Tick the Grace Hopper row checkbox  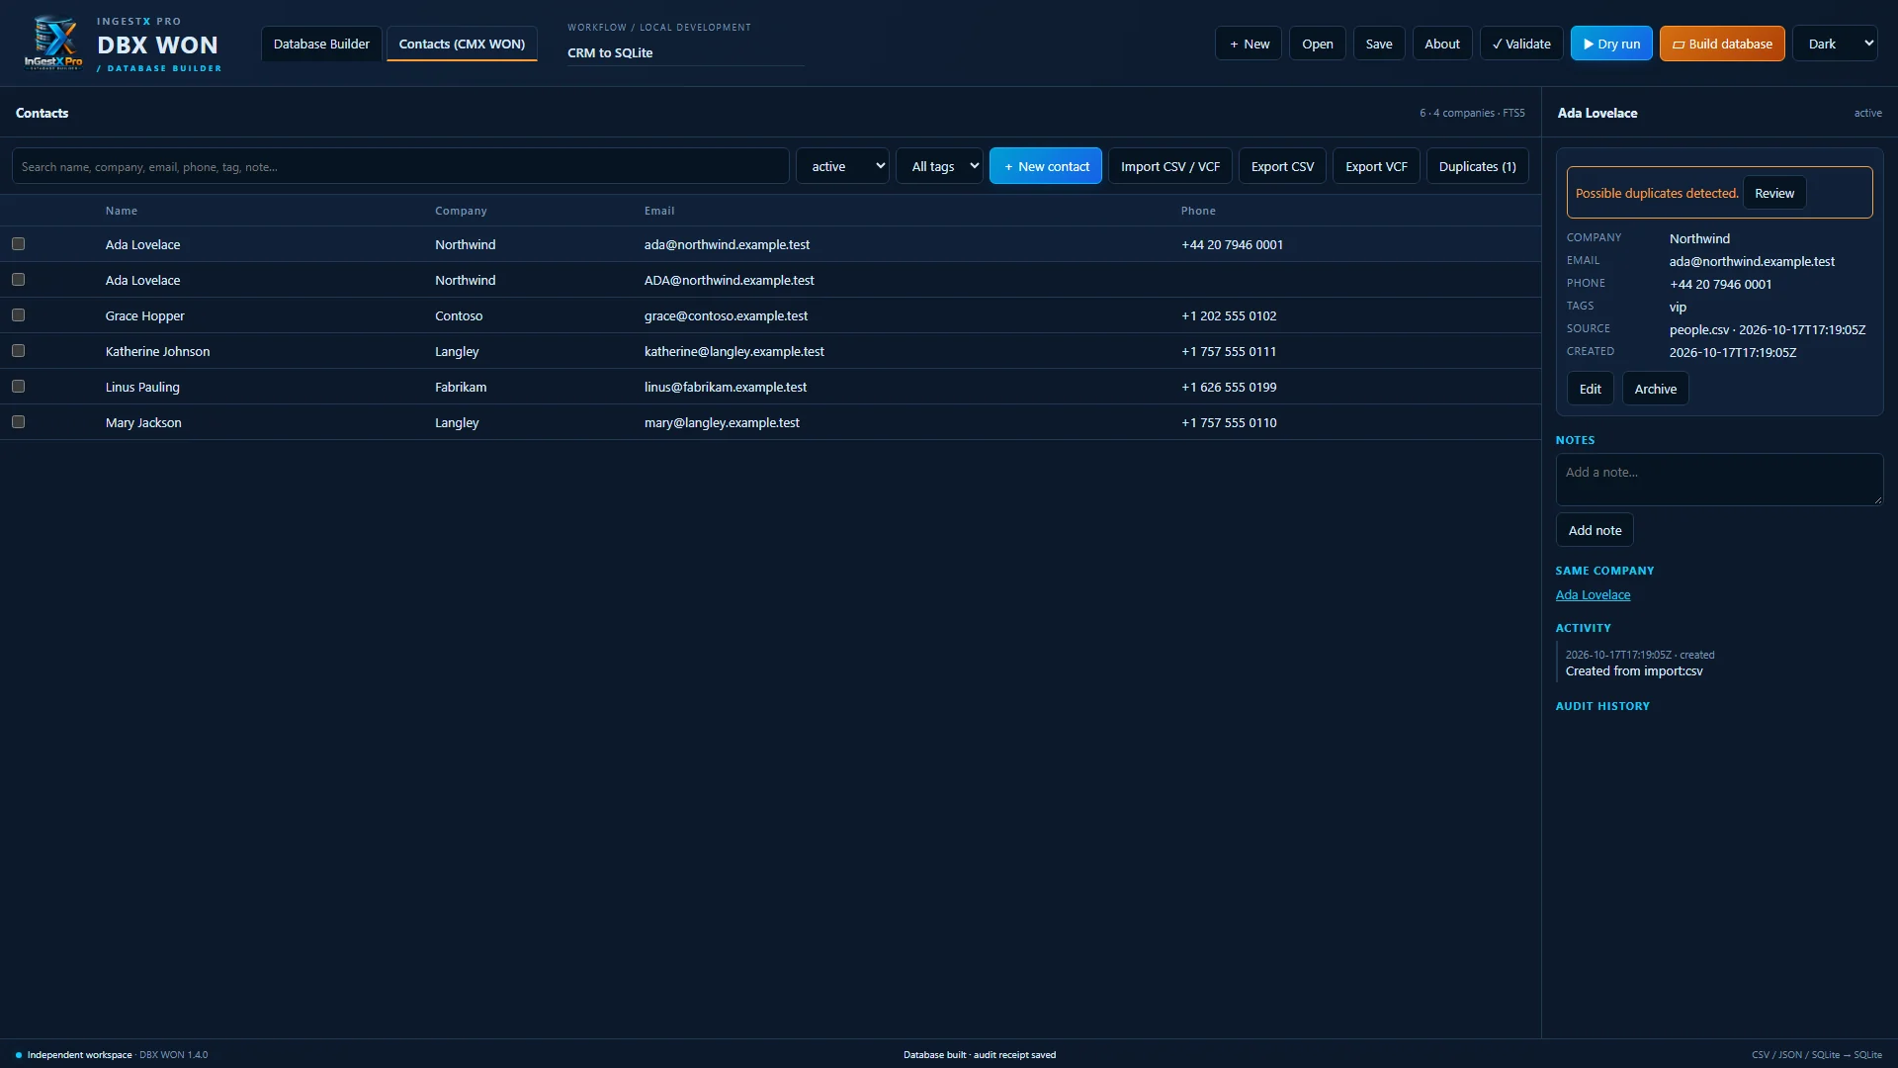18,315
